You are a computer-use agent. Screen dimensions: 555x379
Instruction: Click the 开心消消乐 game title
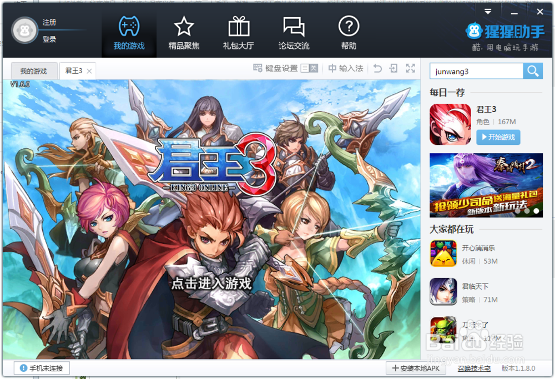[x=478, y=247]
